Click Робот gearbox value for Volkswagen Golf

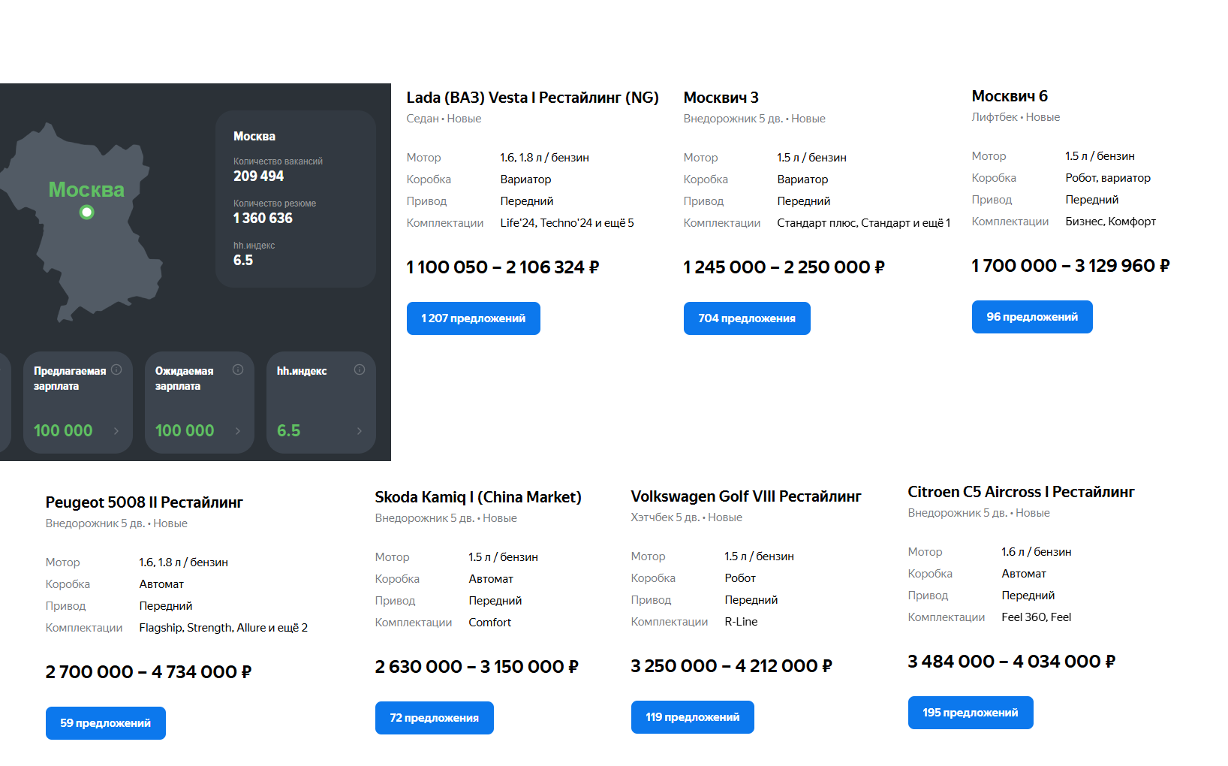click(x=740, y=578)
